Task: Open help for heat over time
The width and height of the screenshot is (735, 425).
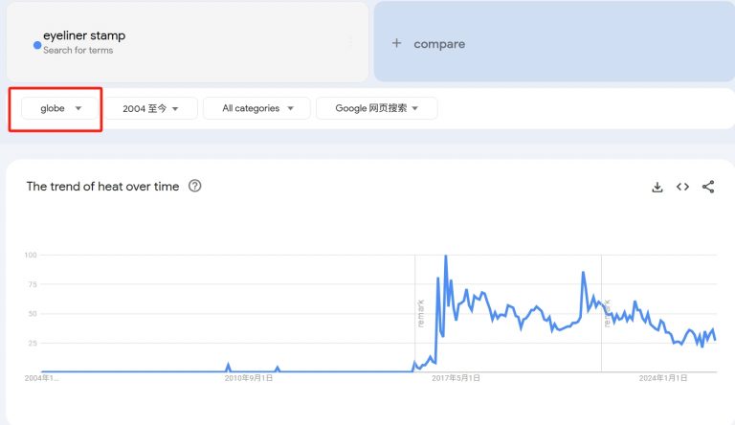Action: [x=195, y=186]
